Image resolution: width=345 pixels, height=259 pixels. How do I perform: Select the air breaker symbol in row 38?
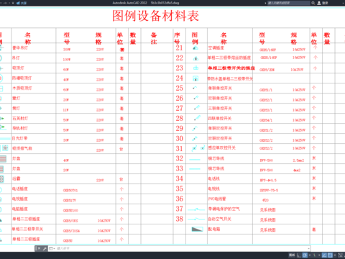tap(196, 219)
